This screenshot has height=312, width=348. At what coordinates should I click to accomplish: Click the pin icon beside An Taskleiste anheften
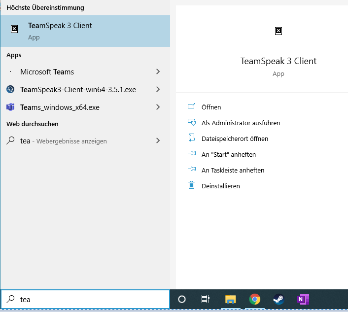tap(192, 169)
